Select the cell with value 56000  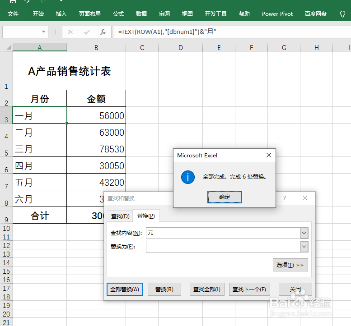coord(96,115)
